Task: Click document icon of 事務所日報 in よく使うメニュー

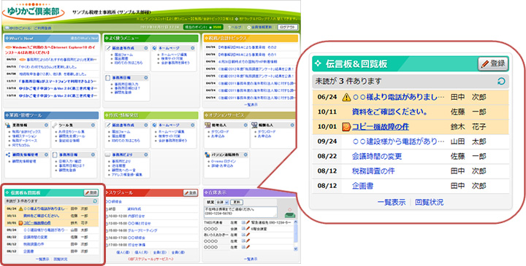Action: click(108, 77)
